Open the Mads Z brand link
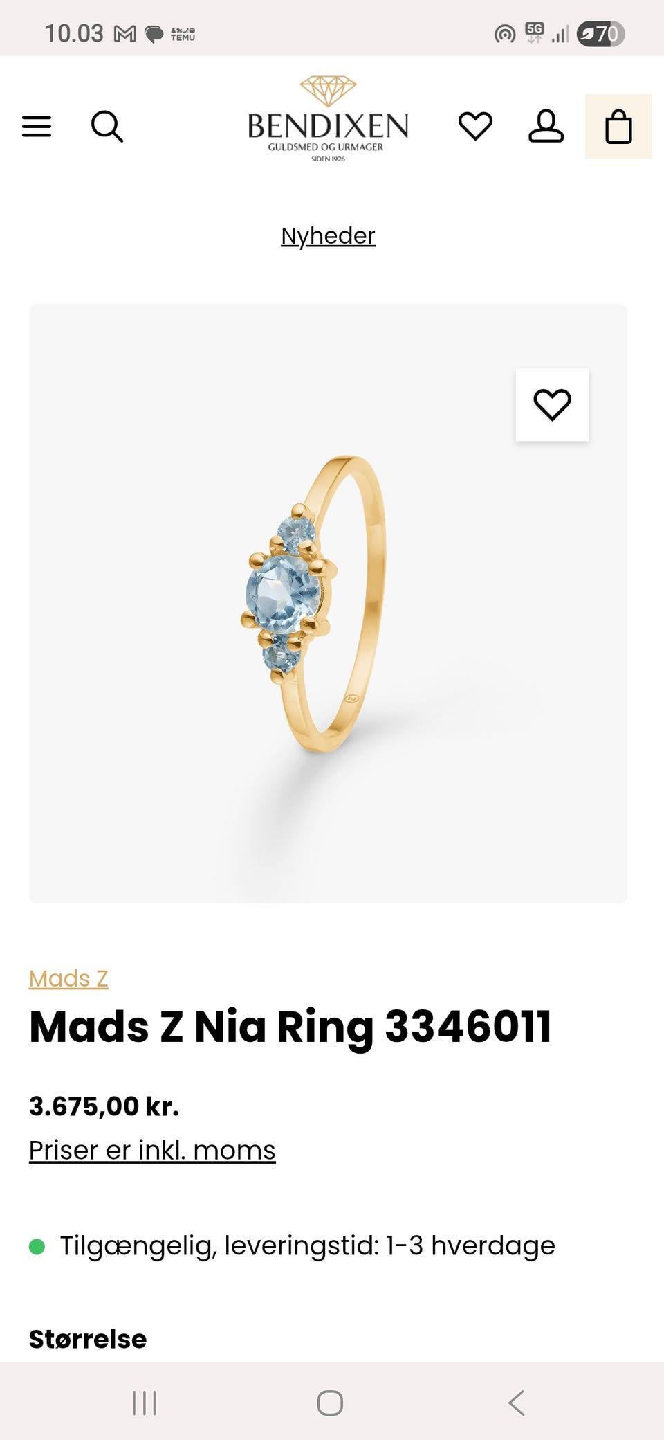 tap(68, 978)
